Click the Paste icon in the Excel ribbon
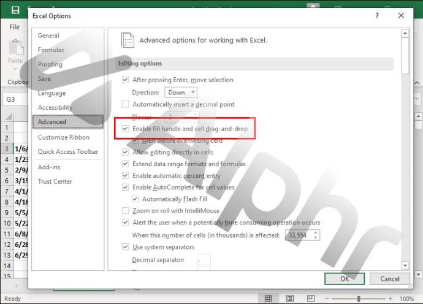Viewport: 423px width, 304px height. [x=16, y=47]
